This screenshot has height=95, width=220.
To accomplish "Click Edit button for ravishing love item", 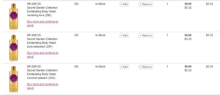I will (x=124, y=4).
